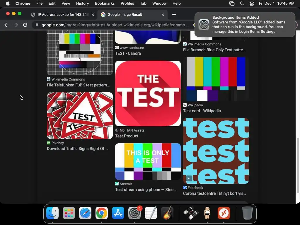Open the orange remote desktop app in Dock

coord(224,213)
